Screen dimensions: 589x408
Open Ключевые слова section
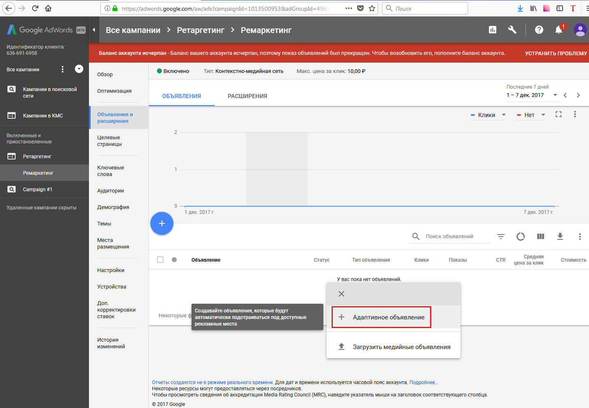pos(110,171)
